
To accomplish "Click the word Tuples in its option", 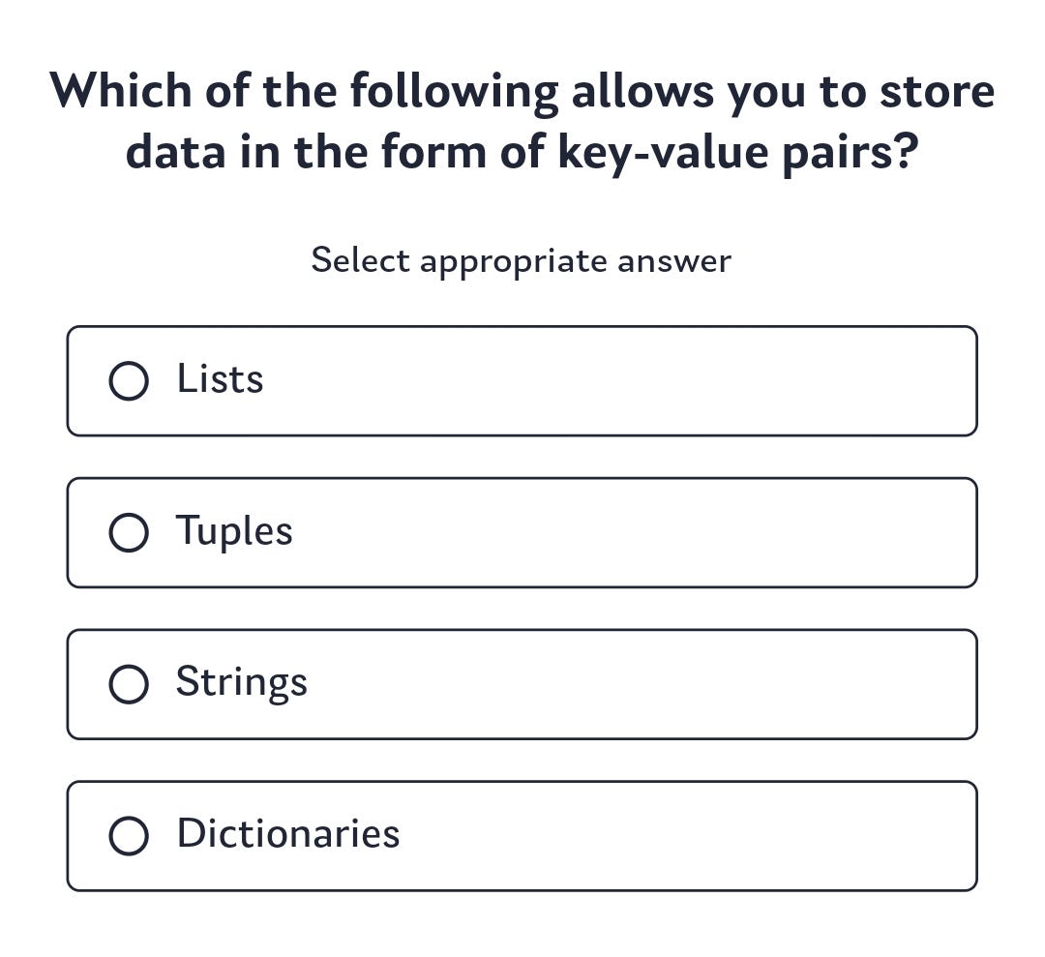I will coord(234,531).
